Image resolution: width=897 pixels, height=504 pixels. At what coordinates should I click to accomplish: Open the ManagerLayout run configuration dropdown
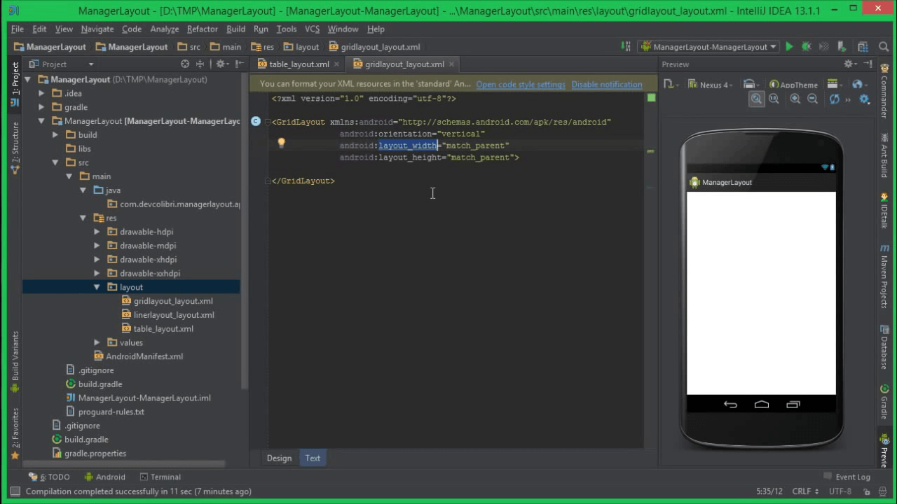[x=708, y=47]
